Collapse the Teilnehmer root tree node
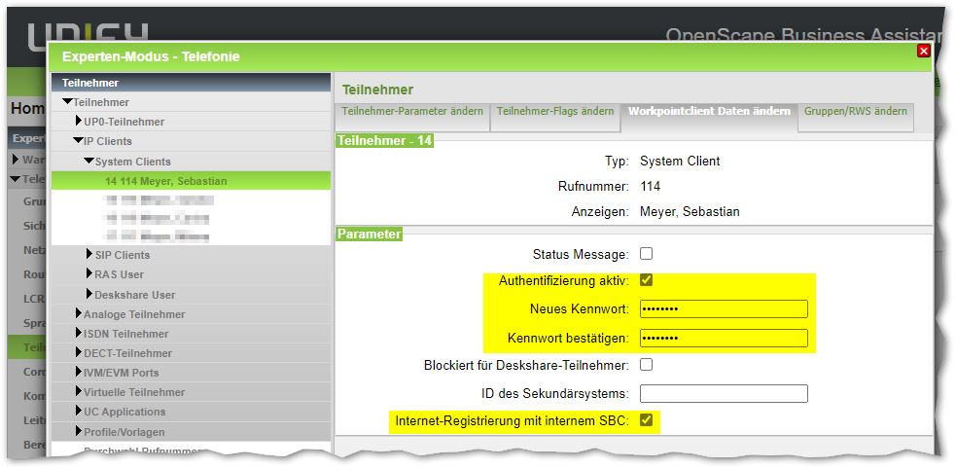Viewport: 956px width, 469px height. coord(67,102)
